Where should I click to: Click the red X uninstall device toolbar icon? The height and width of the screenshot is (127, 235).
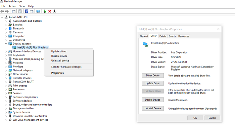pyautogui.click(x=50, y=11)
